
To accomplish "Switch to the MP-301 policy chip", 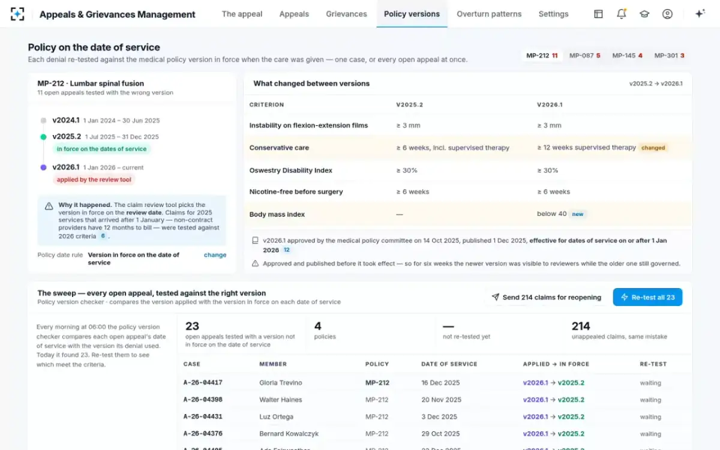I will coord(669,56).
